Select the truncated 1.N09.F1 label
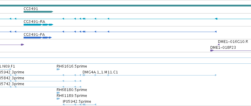The width and height of the screenshot is (251, 106). tap(7, 66)
